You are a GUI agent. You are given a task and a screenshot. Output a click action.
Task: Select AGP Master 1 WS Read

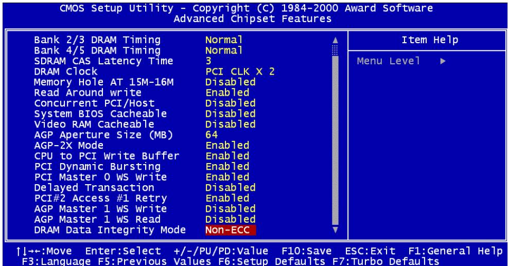[97, 219]
